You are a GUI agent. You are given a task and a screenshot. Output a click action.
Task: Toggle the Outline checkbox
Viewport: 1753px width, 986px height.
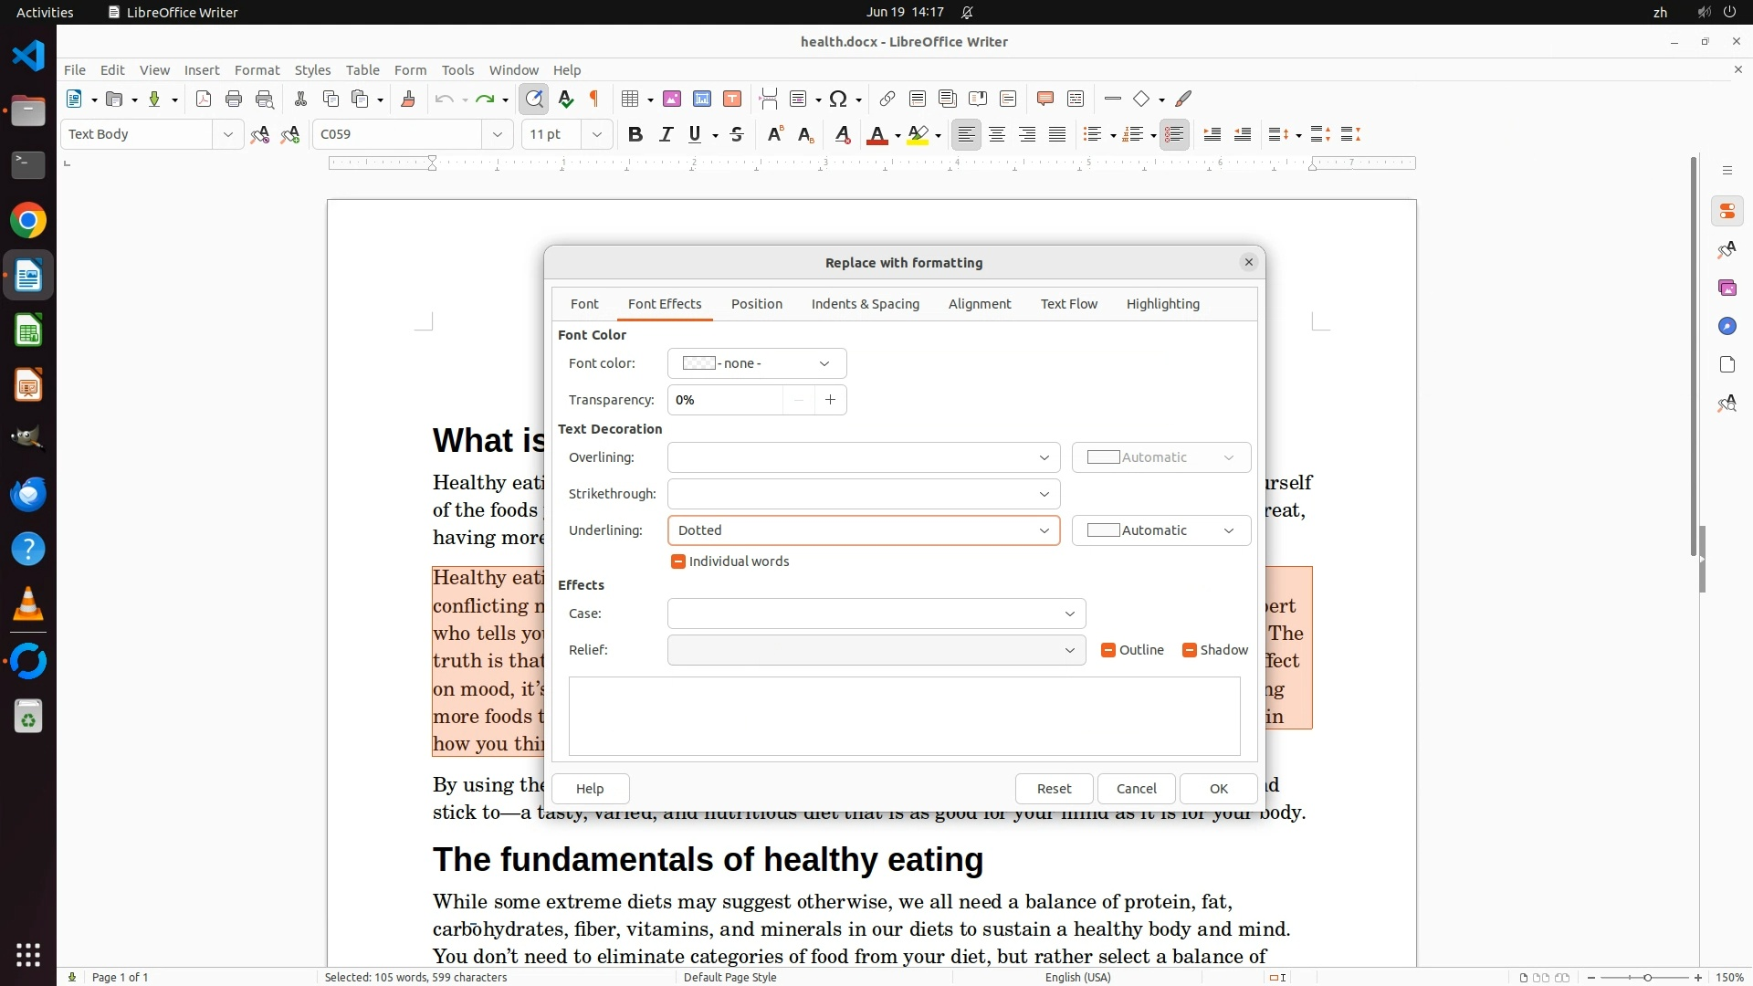[1108, 650]
